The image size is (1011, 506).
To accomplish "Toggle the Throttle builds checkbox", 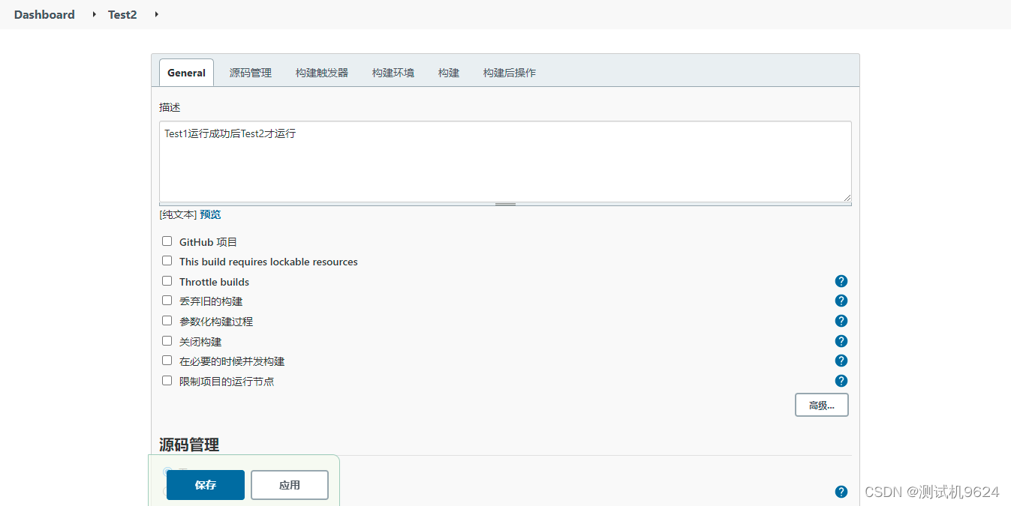I will 167,281.
